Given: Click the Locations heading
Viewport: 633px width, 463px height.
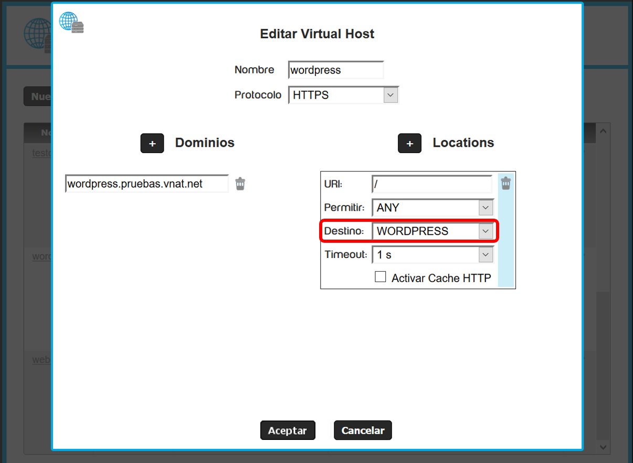Looking at the screenshot, I should coord(463,143).
